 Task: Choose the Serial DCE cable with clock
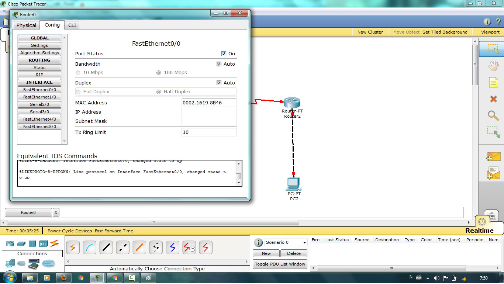[189, 247]
